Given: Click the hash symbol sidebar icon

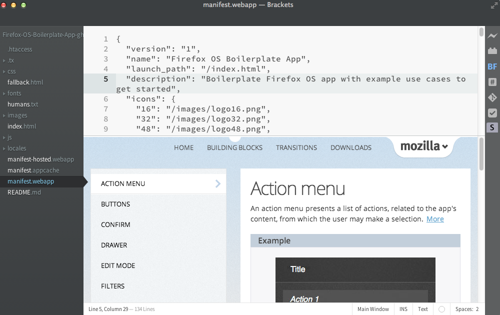Looking at the screenshot, I should (x=492, y=82).
